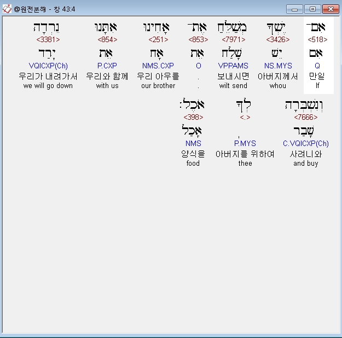The height and width of the screenshot is (338, 342).
Task: Click English gloss 'whou'
Action: coord(278,86)
